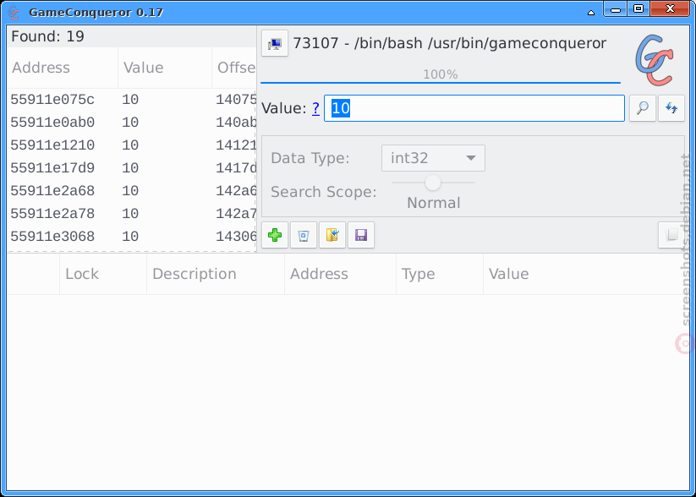Click the value 10 in row 55911e2a68
Screen dimensions: 696x497
pyautogui.click(x=130, y=191)
